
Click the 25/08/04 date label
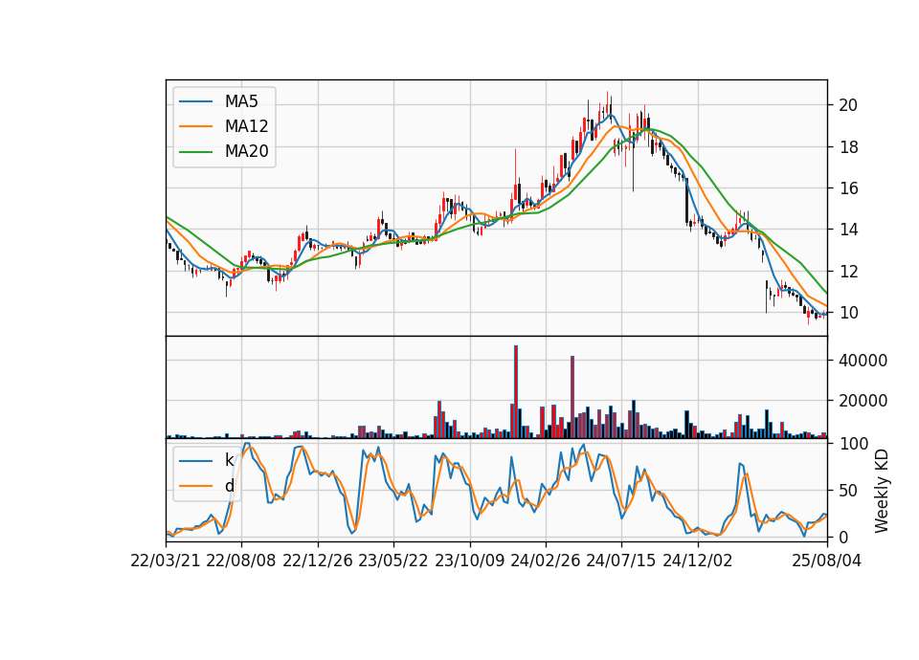[x=826, y=561]
